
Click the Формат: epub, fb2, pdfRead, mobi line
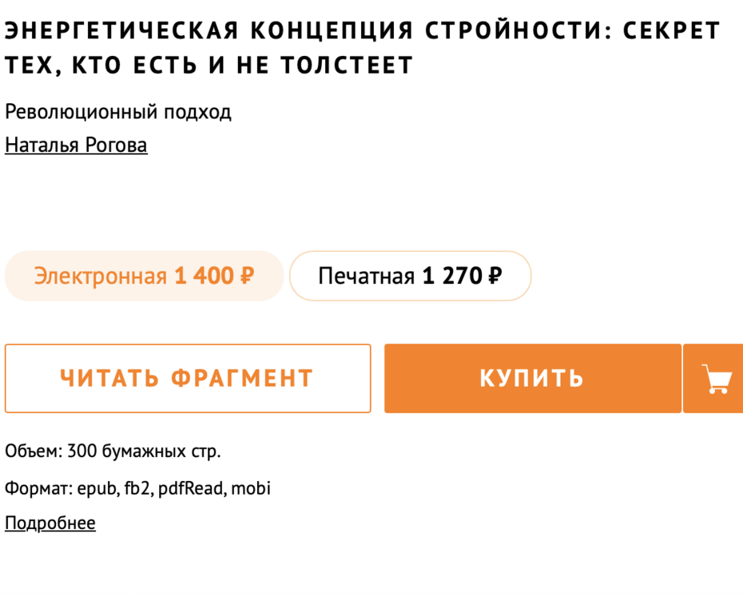pyautogui.click(x=137, y=488)
